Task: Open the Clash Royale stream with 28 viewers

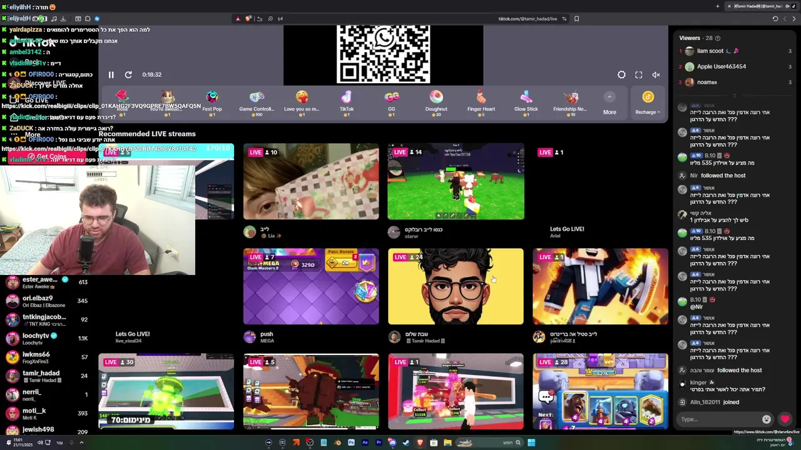Action: [601, 392]
